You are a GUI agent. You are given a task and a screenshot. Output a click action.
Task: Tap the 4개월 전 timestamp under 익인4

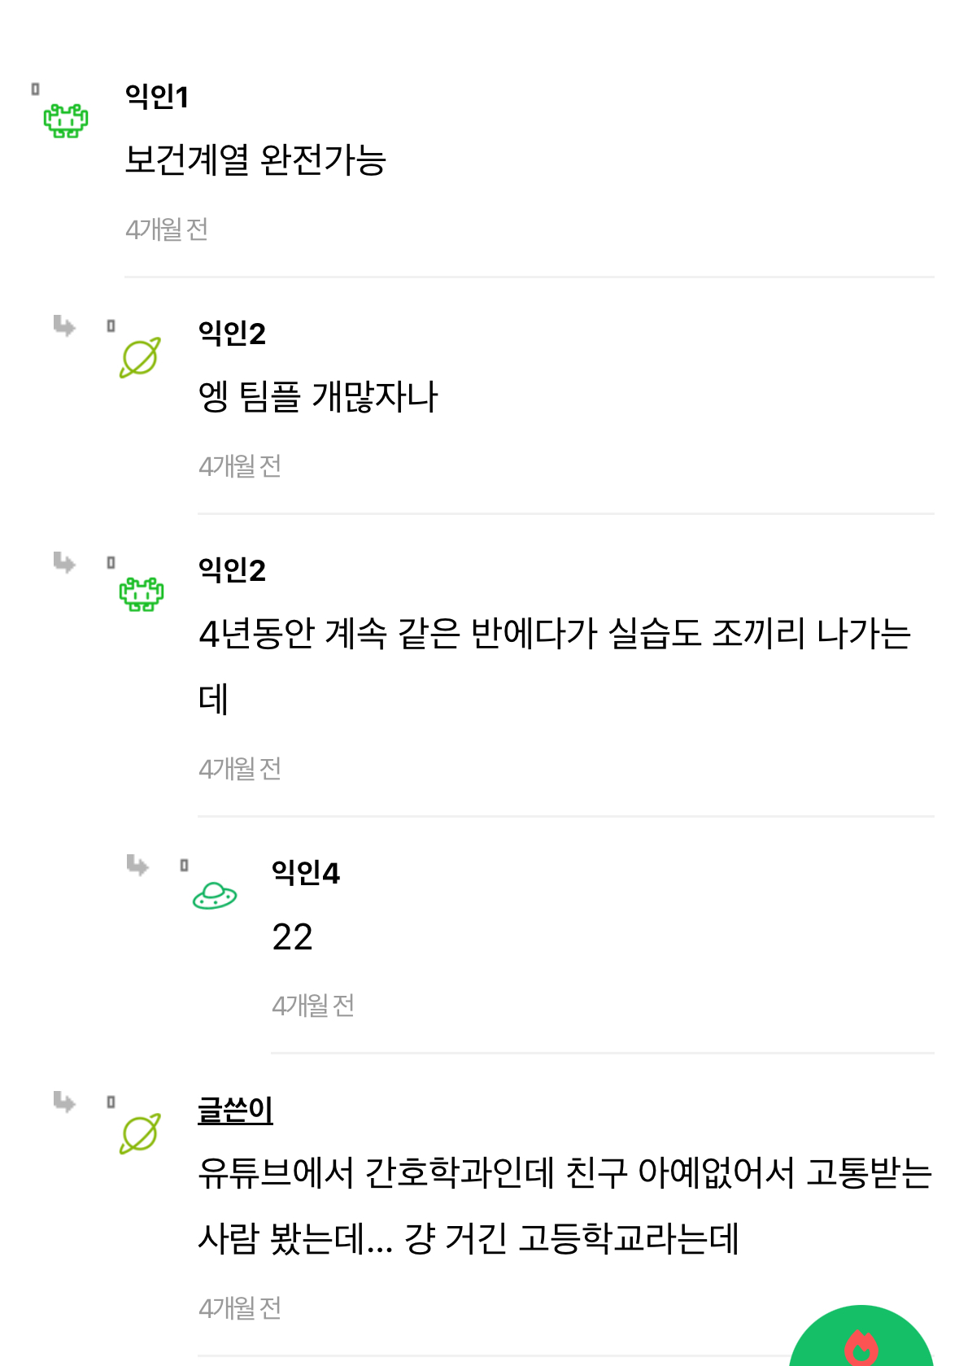[313, 1006]
